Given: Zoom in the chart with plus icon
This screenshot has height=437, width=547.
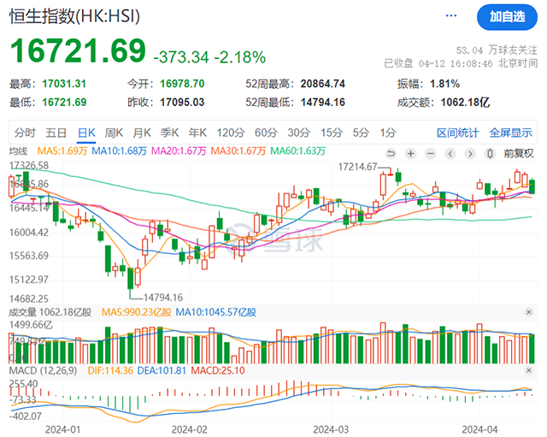Looking at the screenshot, I should point(410,154).
